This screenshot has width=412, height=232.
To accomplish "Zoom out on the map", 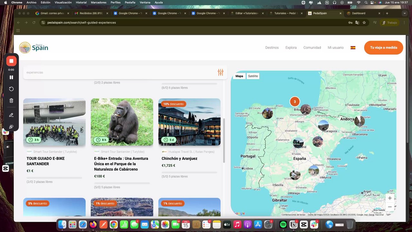I will pos(390,207).
